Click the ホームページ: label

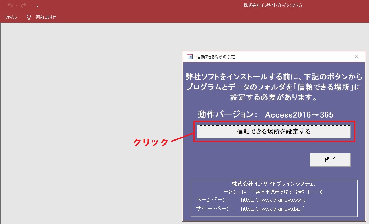(213, 200)
